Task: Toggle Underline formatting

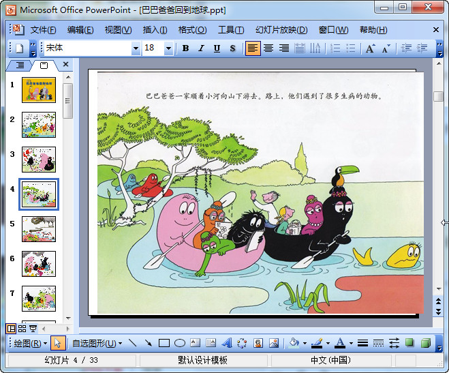Action: pyautogui.click(x=217, y=48)
